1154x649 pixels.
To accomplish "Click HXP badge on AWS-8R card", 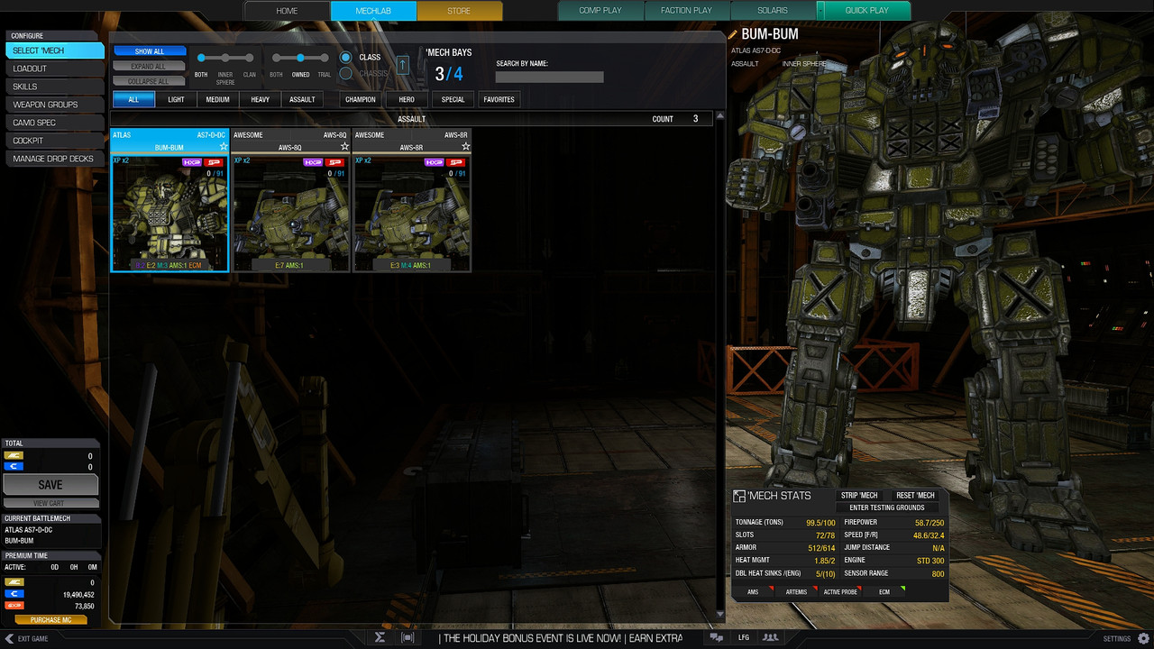I will (433, 162).
